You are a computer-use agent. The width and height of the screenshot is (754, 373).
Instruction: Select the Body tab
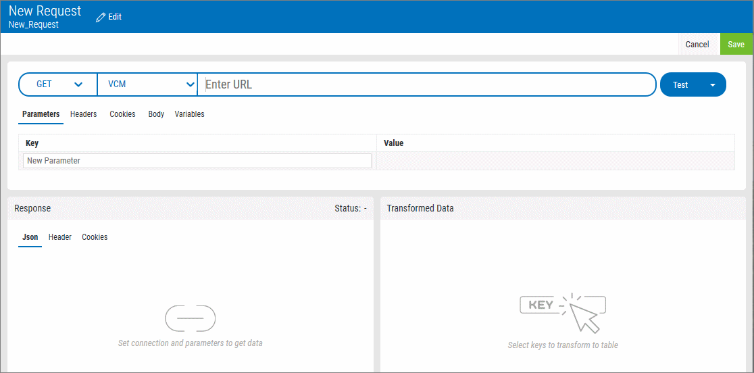156,114
